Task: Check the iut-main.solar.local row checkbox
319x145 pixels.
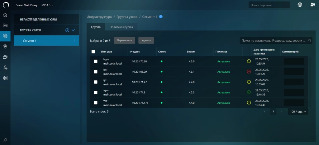Action: coord(96,72)
